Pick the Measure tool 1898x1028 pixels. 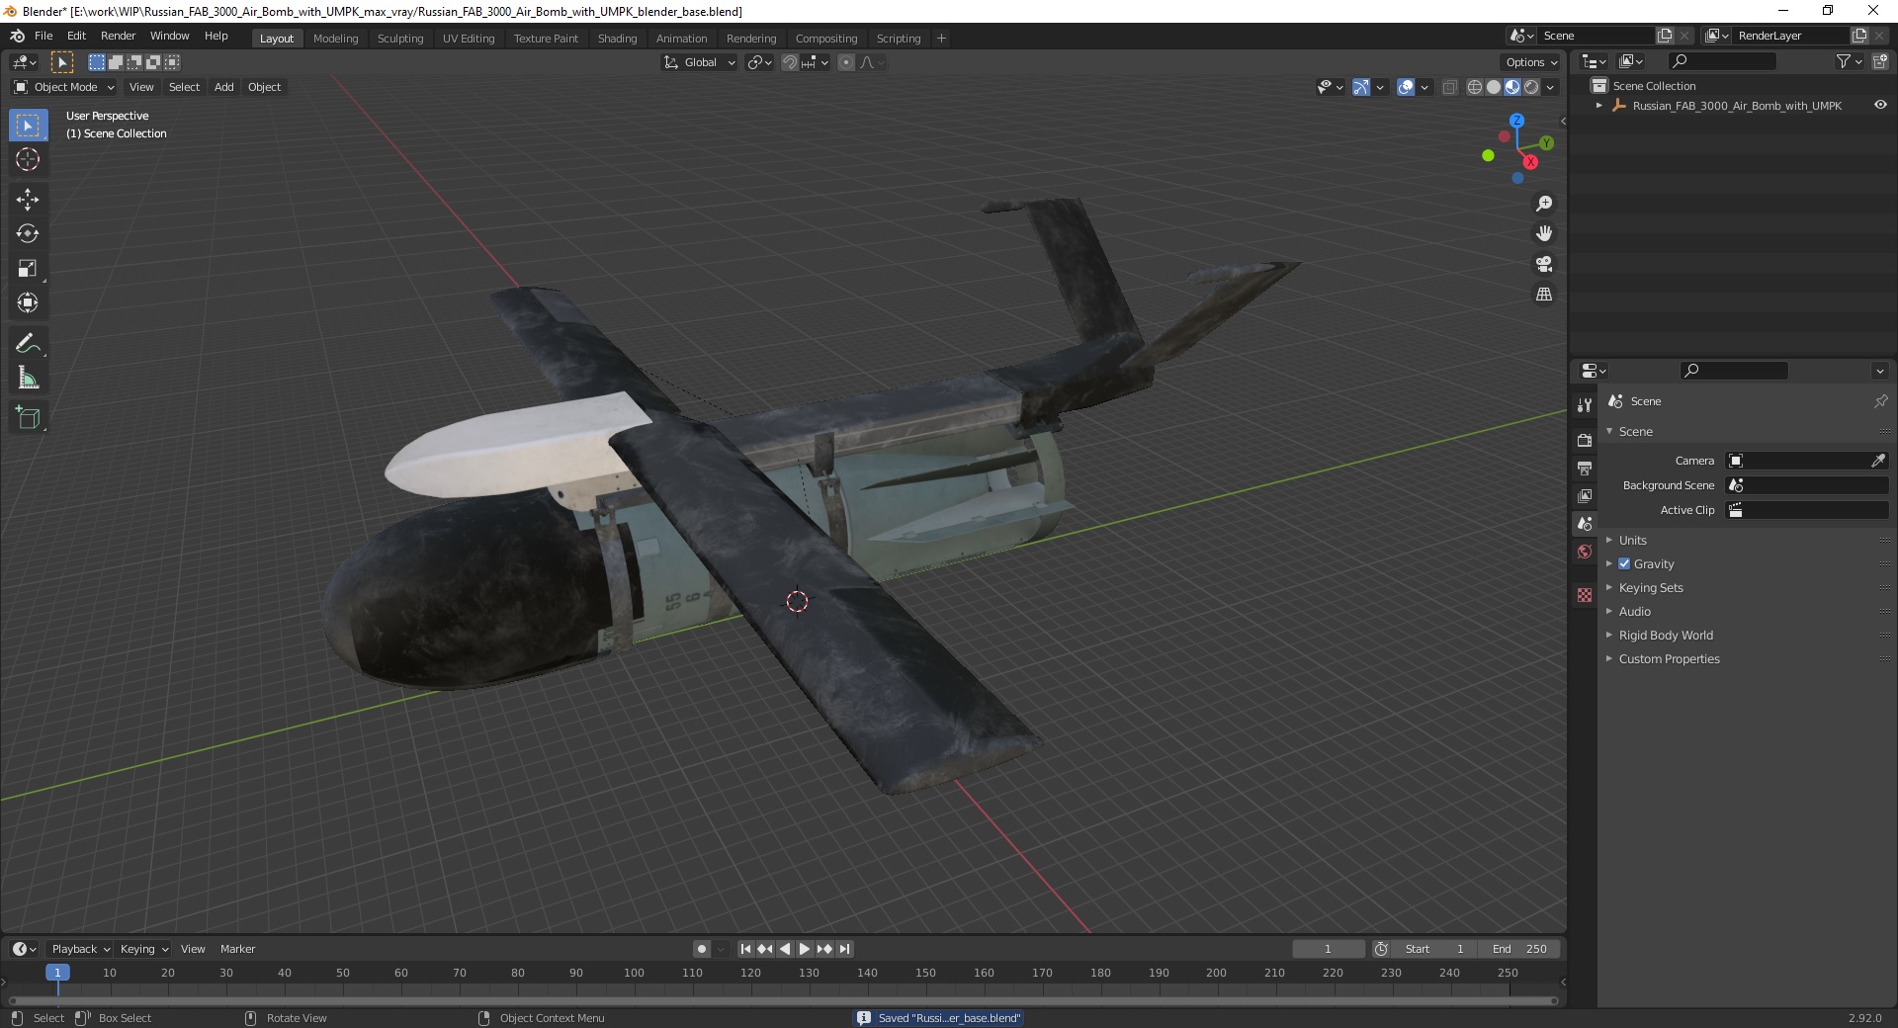pyautogui.click(x=28, y=378)
